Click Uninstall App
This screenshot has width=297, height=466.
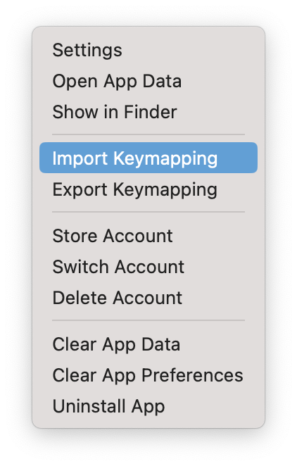tap(148, 406)
